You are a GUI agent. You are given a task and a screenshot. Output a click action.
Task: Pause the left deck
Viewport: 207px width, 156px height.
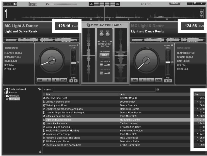48,80
